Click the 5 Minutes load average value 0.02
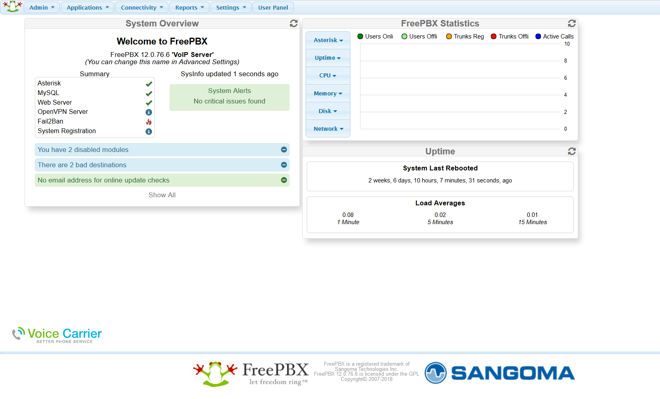This screenshot has height=399, width=660. point(440,215)
